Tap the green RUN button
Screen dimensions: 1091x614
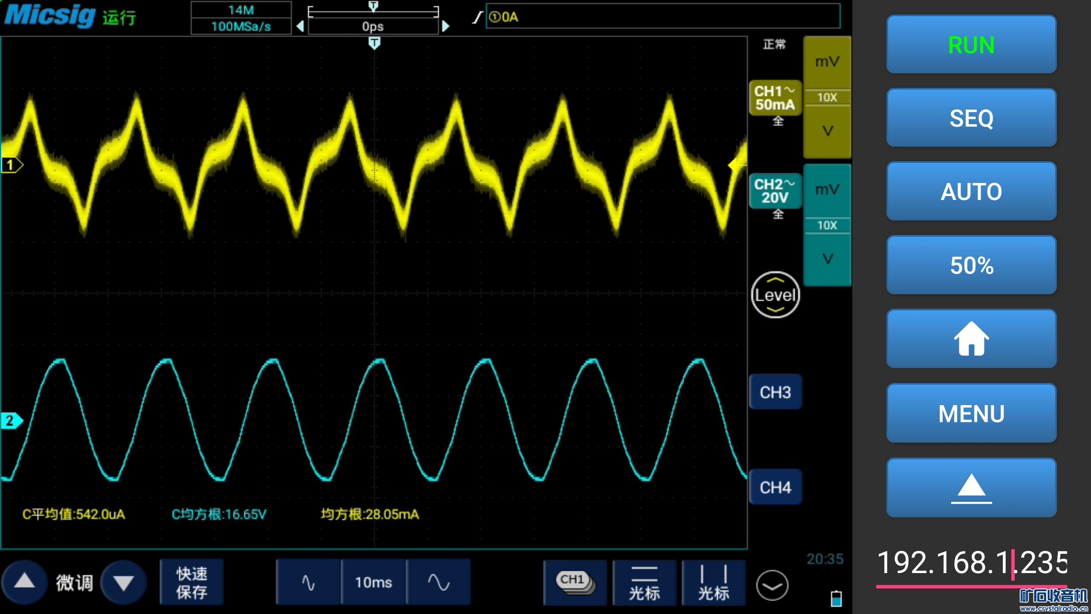pyautogui.click(x=971, y=45)
